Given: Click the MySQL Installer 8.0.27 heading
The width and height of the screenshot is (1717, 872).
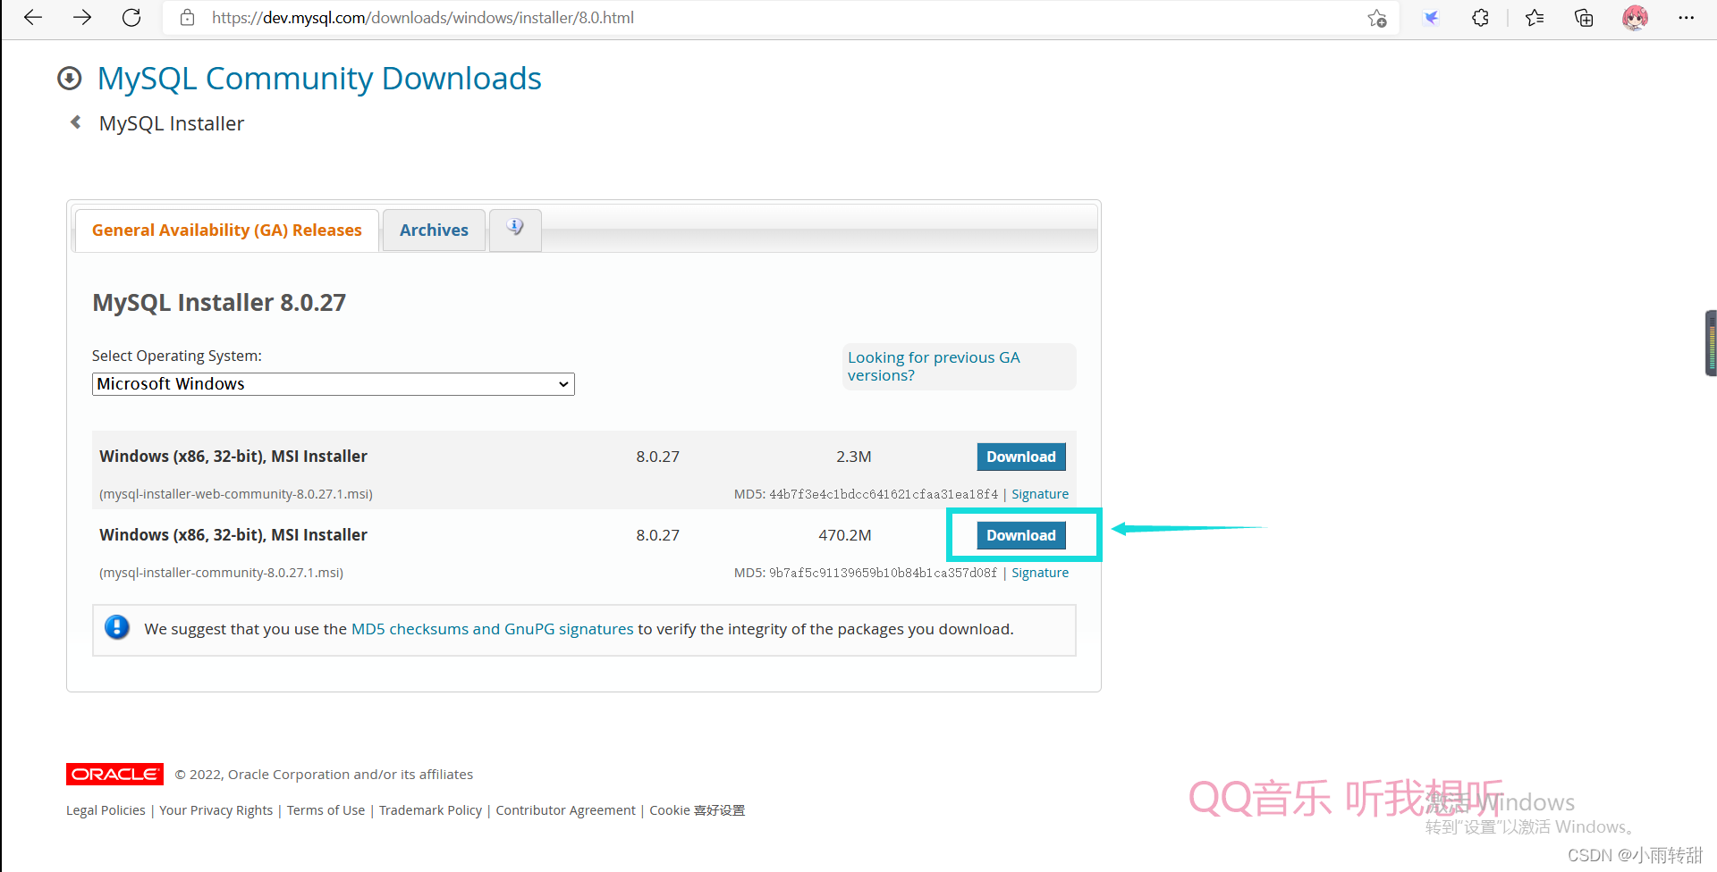Looking at the screenshot, I should [x=219, y=303].
